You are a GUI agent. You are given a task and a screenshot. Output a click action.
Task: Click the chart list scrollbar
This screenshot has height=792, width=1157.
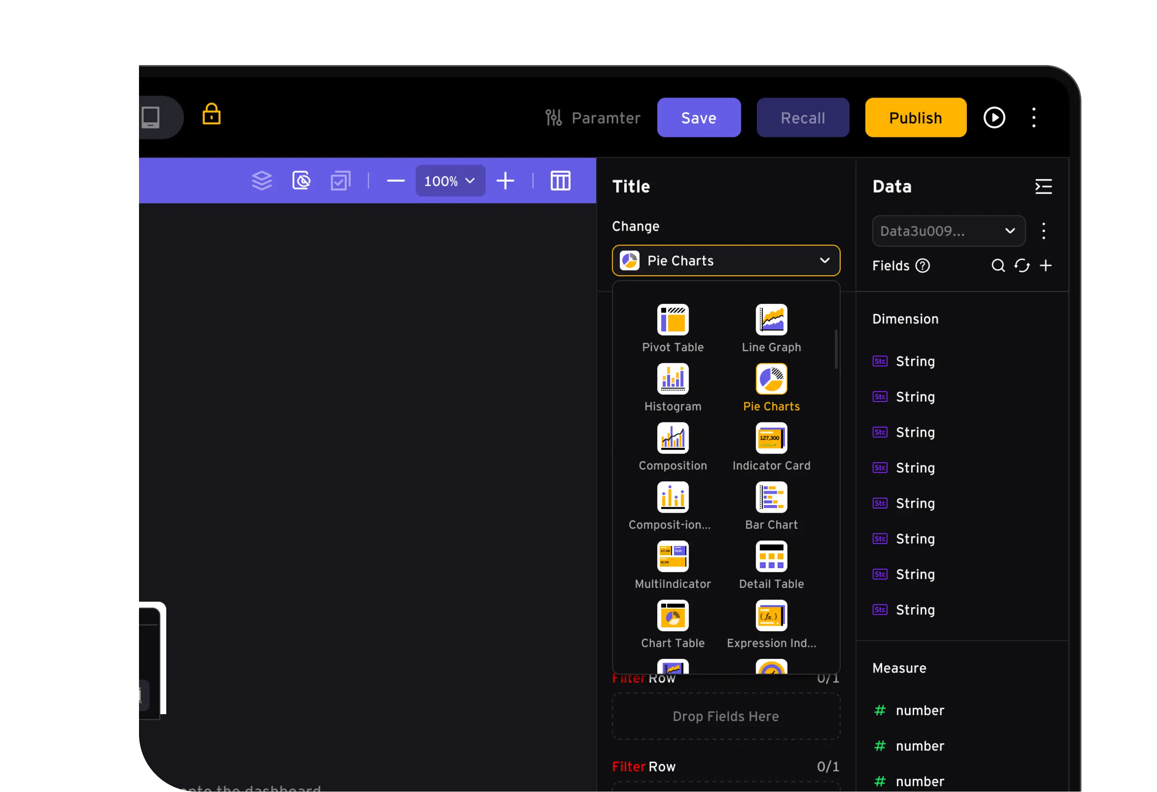pyautogui.click(x=836, y=349)
